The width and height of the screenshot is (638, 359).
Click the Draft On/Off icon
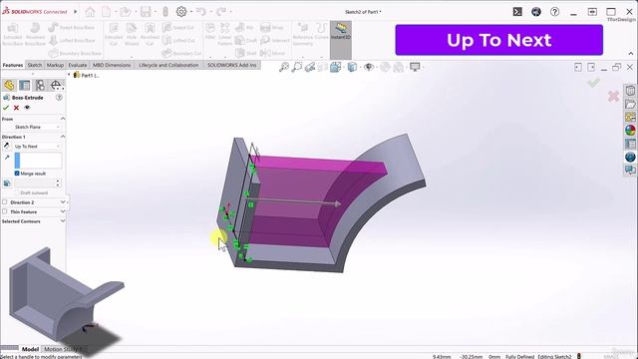pyautogui.click(x=7, y=183)
